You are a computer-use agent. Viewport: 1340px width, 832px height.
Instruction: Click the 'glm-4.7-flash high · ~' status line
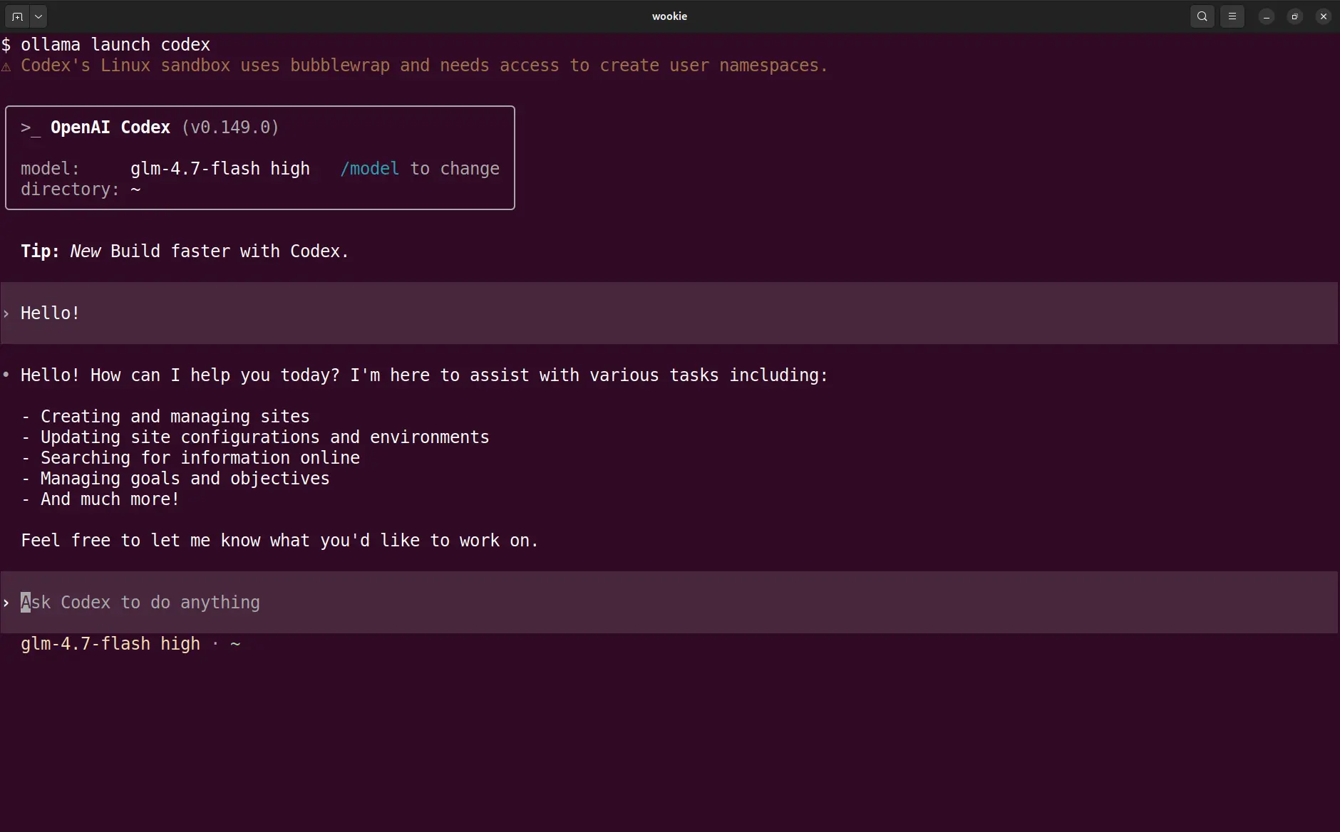(130, 644)
